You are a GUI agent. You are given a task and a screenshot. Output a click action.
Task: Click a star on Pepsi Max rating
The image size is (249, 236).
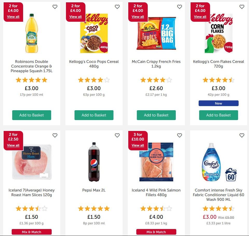94,208
